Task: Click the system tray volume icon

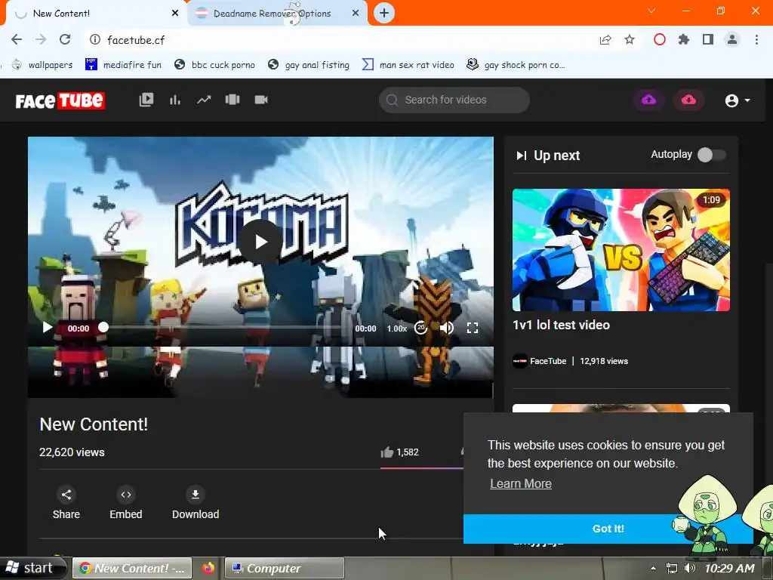Action: [x=690, y=568]
